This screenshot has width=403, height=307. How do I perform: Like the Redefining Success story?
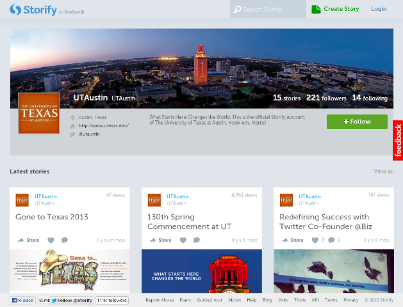pos(315,240)
